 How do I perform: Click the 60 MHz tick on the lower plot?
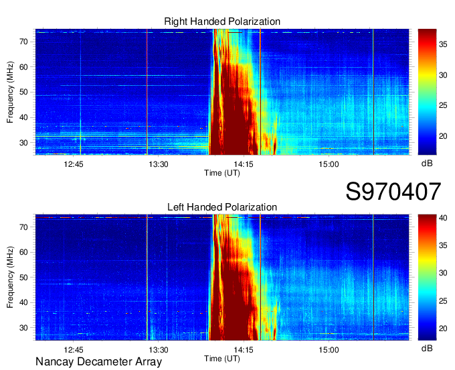coord(24,252)
